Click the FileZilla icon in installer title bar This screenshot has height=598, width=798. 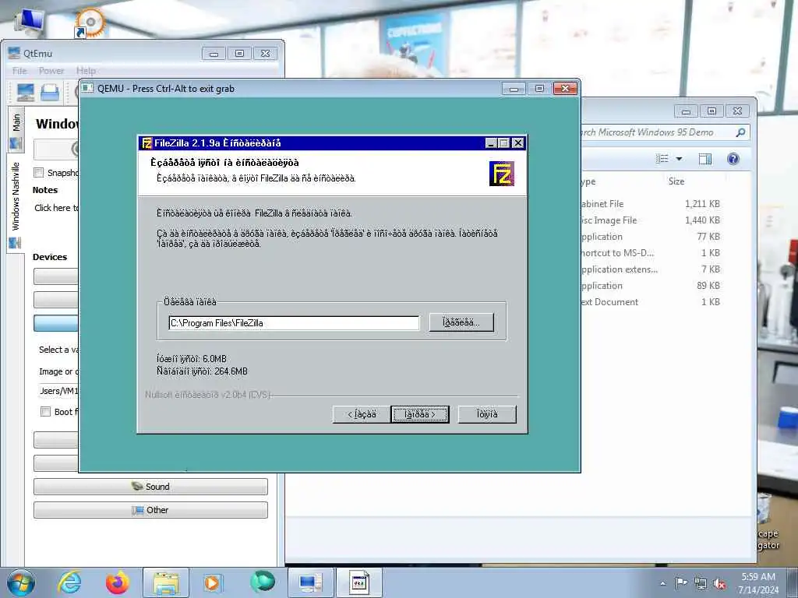tap(147, 143)
